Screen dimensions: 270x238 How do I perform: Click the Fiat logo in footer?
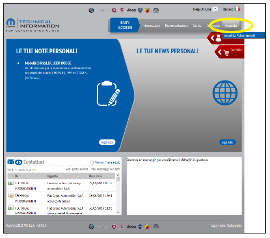click(x=114, y=227)
